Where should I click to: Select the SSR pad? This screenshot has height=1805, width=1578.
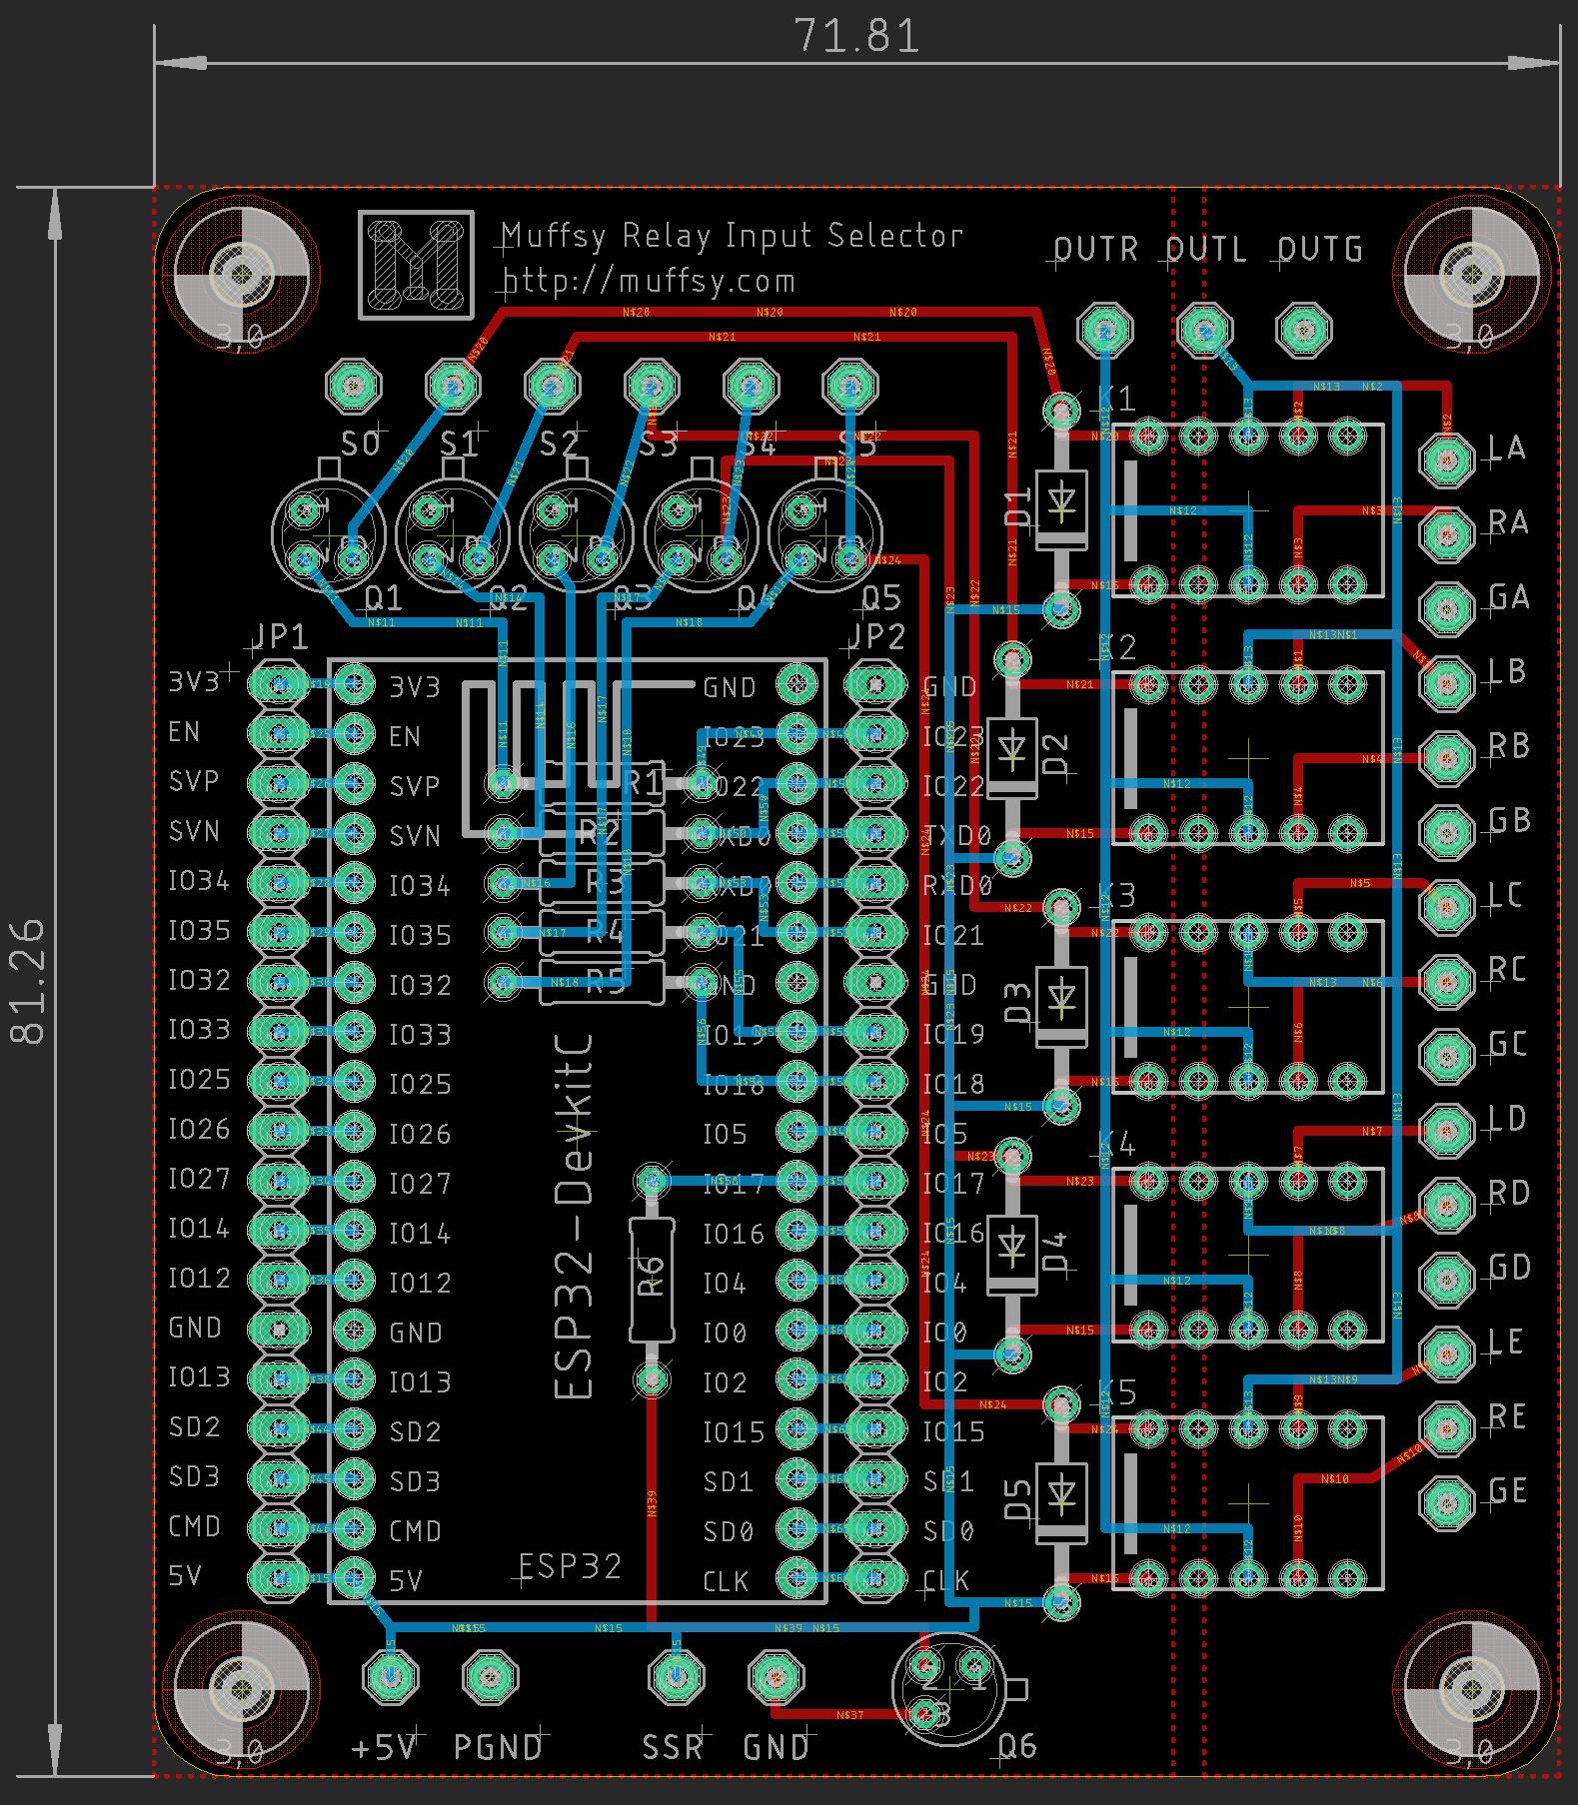click(676, 1675)
